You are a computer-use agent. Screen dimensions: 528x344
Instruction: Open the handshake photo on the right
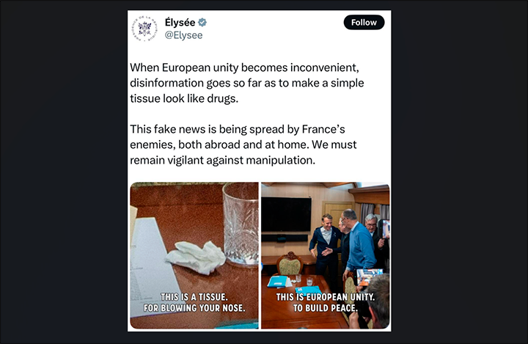click(x=326, y=255)
